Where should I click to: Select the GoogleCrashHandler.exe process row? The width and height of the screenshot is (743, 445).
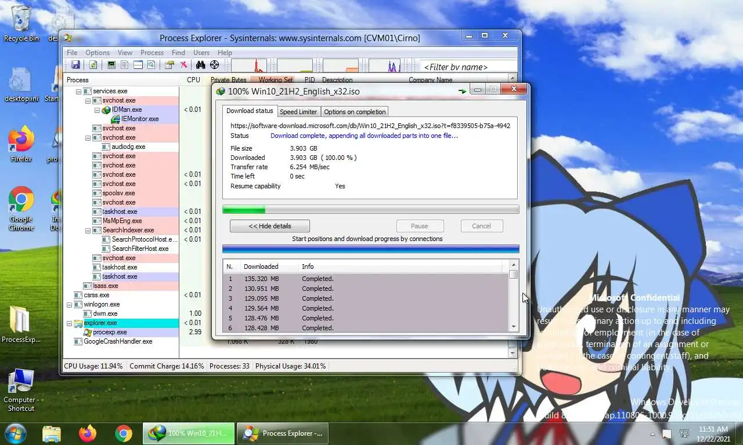(x=118, y=341)
